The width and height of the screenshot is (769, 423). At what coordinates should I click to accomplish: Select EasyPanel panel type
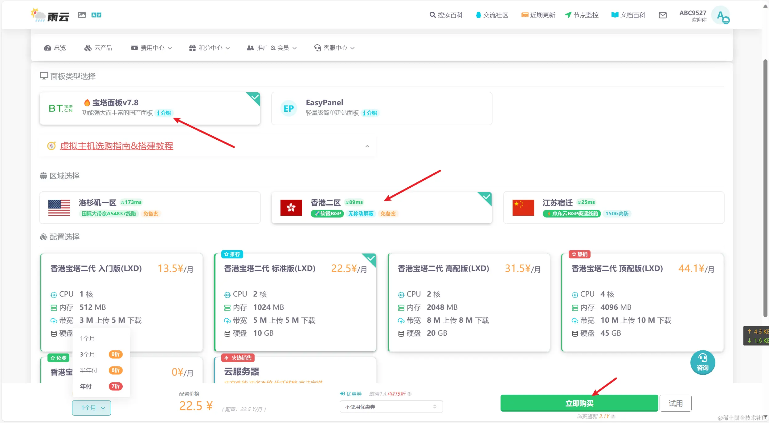(x=382, y=108)
